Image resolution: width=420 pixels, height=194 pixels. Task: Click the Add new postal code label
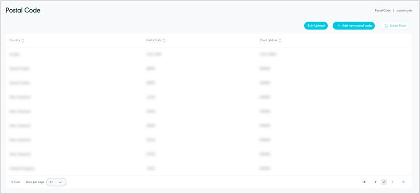[x=357, y=26]
